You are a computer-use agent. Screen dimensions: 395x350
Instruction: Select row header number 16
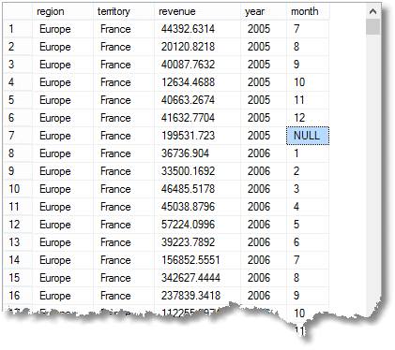pyautogui.click(x=18, y=296)
